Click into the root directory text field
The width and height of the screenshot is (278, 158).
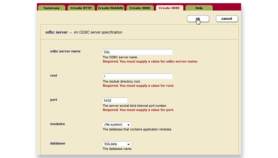click(x=137, y=76)
